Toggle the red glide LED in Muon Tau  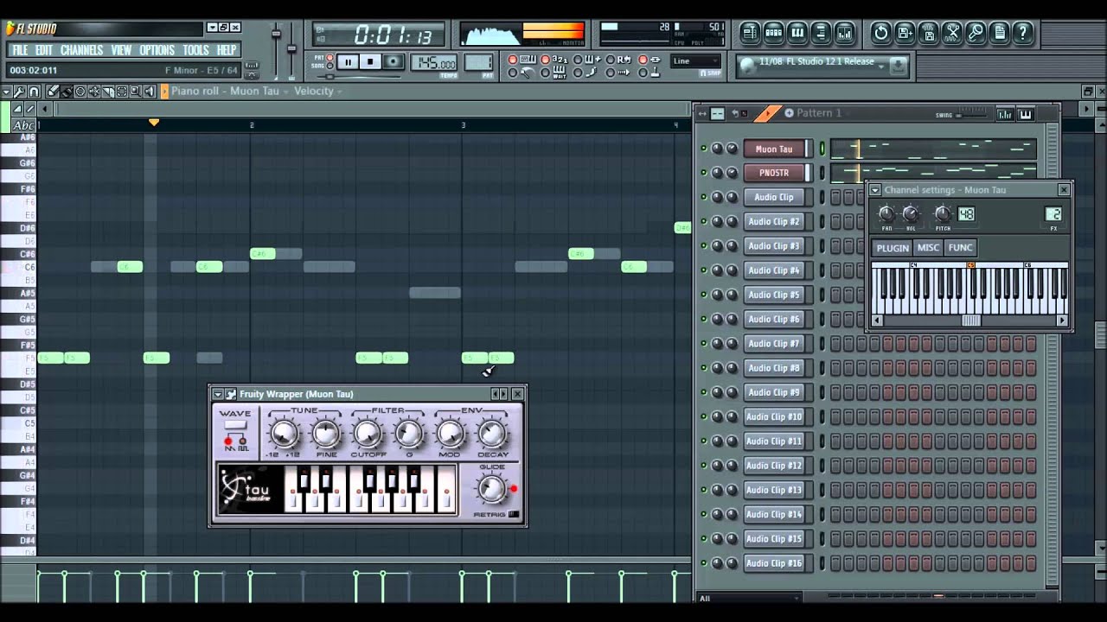point(513,489)
